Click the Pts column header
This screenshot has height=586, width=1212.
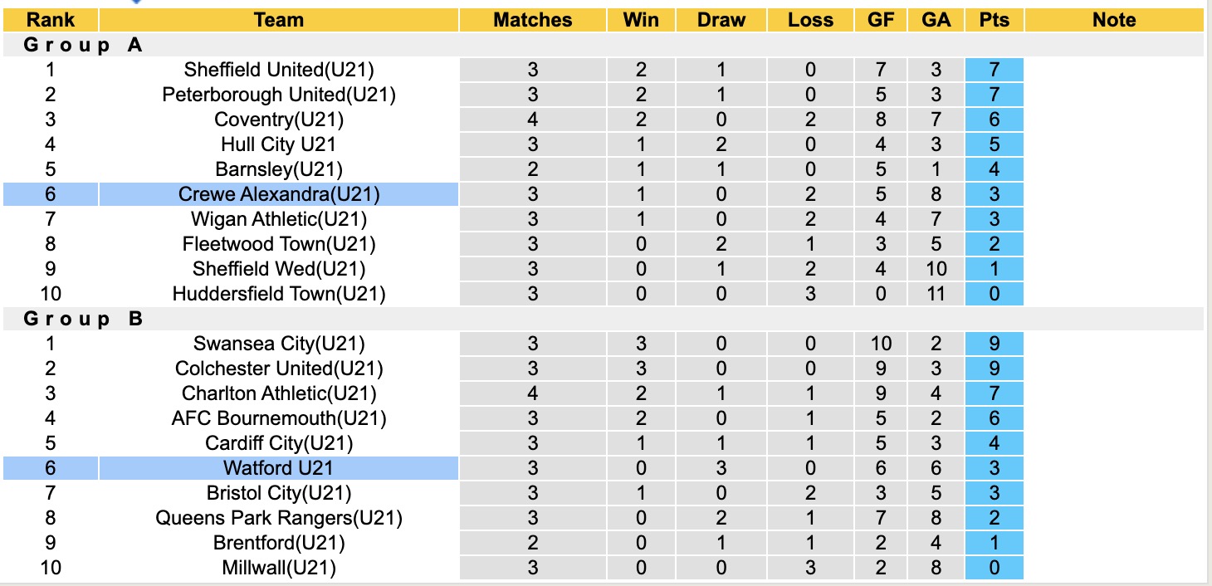coord(994,20)
